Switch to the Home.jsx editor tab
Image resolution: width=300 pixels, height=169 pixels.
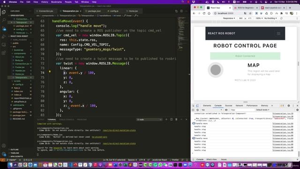pyautogui.click(x=133, y=11)
